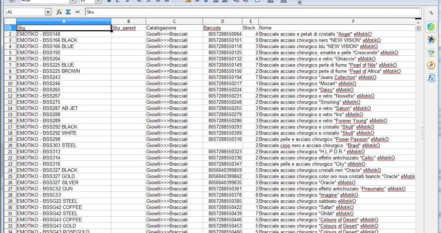Select cell EMOTIKO - BSS327 GOLD

[x=64, y=176]
